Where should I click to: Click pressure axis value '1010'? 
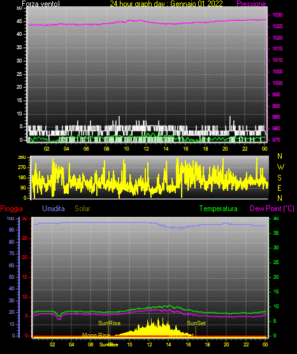[277, 61]
